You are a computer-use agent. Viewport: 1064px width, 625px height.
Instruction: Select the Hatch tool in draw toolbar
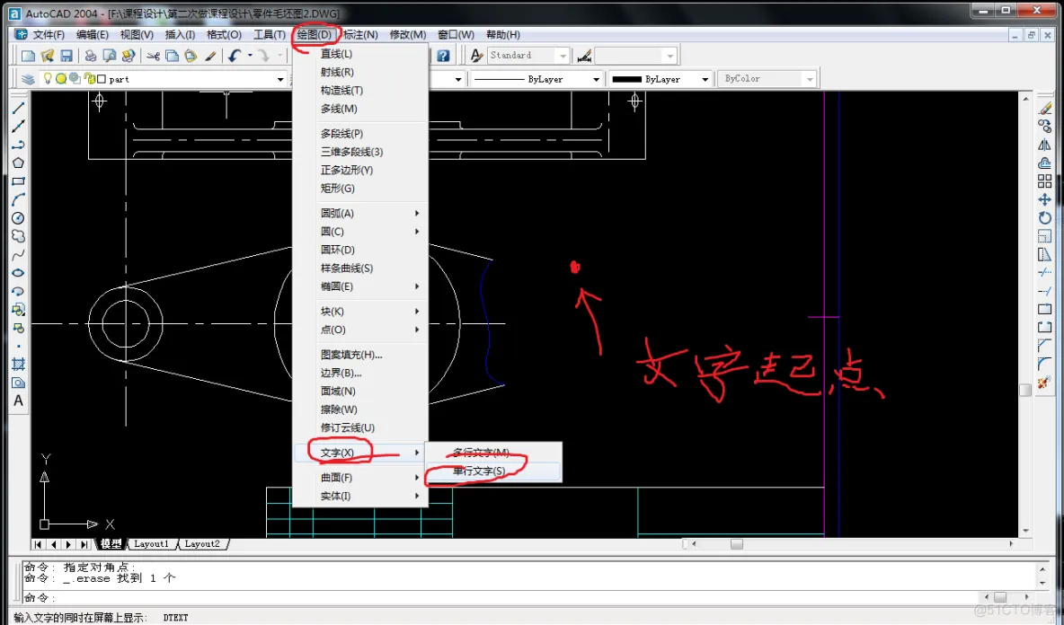(x=18, y=364)
